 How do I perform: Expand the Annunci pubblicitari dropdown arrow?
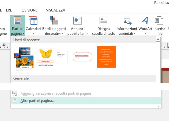click(x=87, y=34)
